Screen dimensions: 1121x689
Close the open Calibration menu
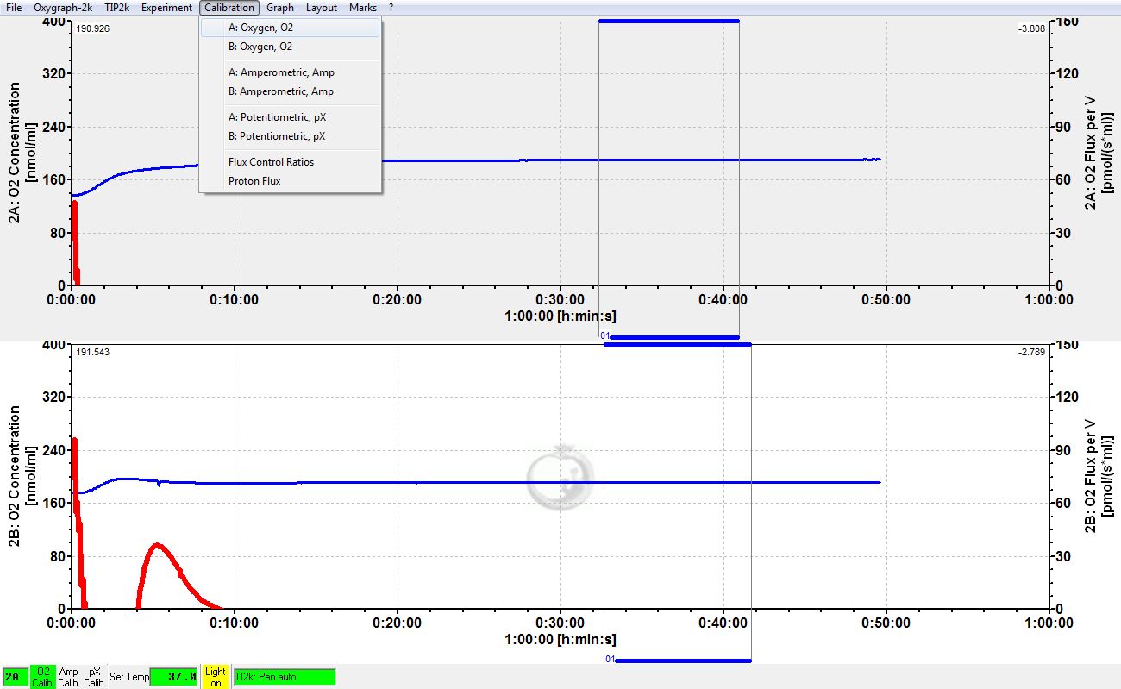point(229,8)
